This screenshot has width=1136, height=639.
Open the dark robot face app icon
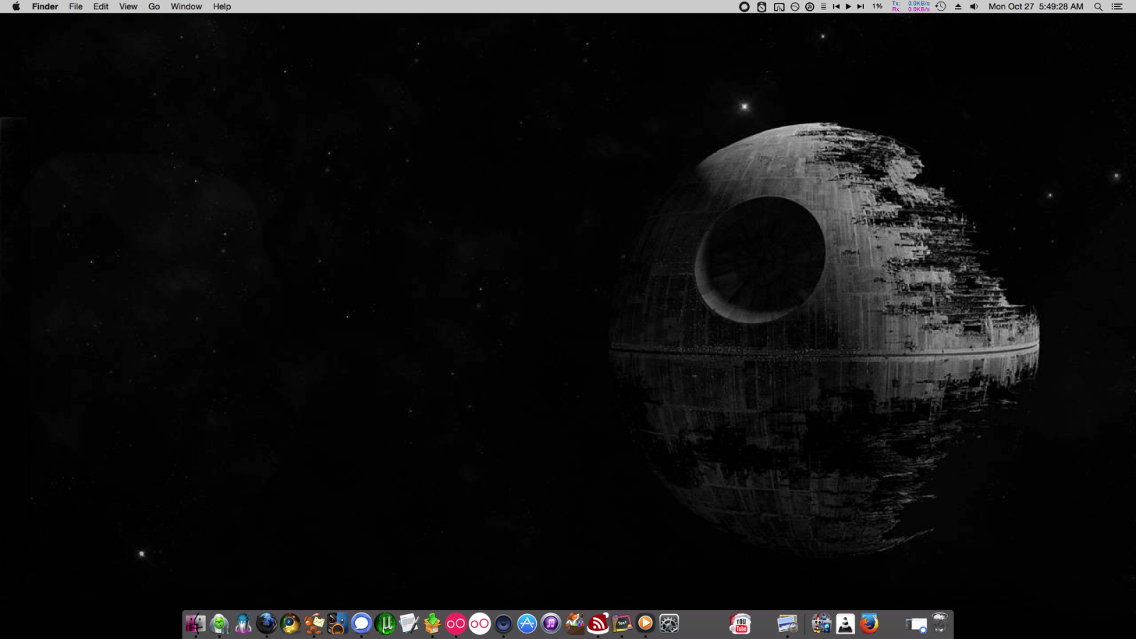tap(337, 623)
